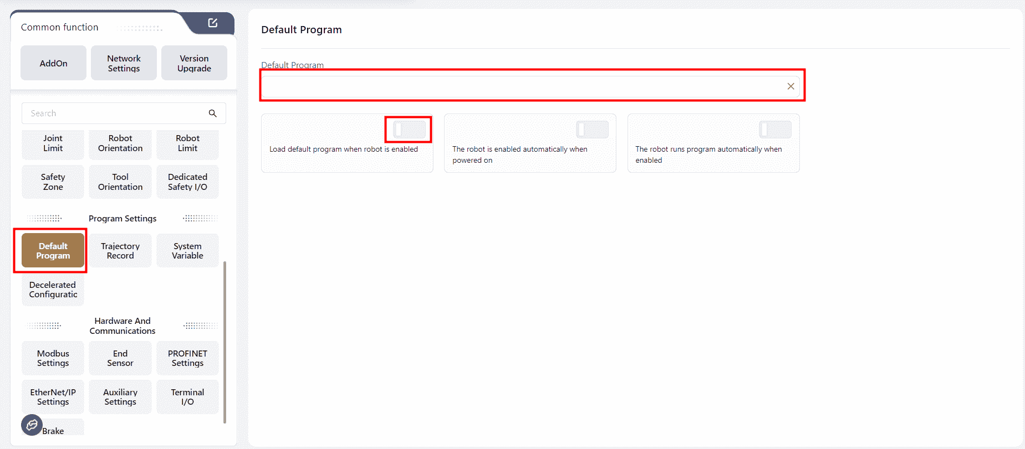Open the Safety Zone settings
Image resolution: width=1025 pixels, height=449 pixels.
tap(53, 182)
